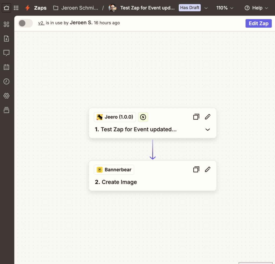The image size is (275, 264).
Task: Select the Create Image step card
Action: tap(152, 182)
